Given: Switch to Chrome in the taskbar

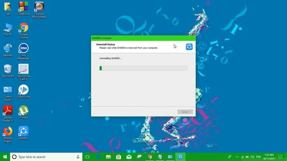Looking at the screenshot, I should (150, 157).
